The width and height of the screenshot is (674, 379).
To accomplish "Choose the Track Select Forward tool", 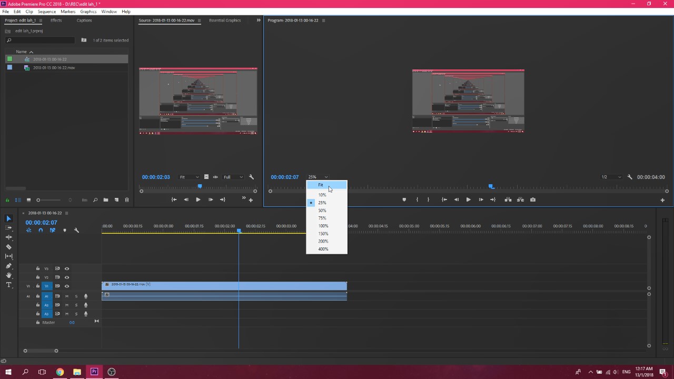I will pos(8,228).
